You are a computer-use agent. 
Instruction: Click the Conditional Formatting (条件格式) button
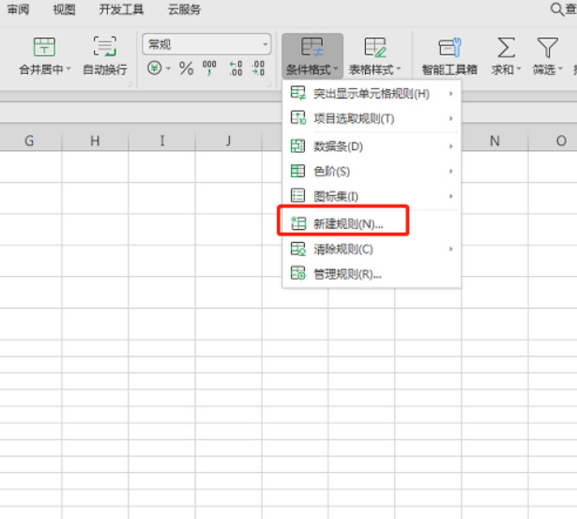click(x=312, y=56)
